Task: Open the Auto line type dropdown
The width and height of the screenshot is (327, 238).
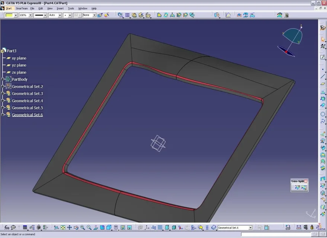Action: click(60, 15)
